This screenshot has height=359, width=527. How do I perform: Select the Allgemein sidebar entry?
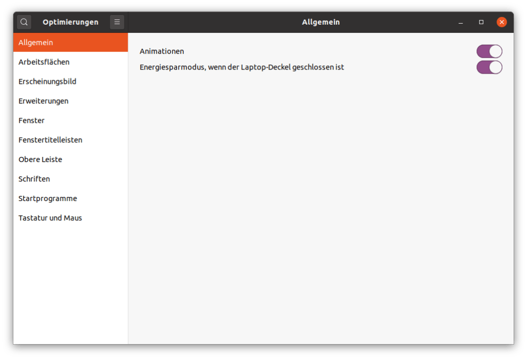coord(71,43)
